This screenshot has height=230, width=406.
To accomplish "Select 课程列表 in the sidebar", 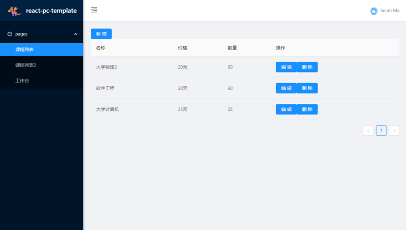I will pyautogui.click(x=42, y=49).
